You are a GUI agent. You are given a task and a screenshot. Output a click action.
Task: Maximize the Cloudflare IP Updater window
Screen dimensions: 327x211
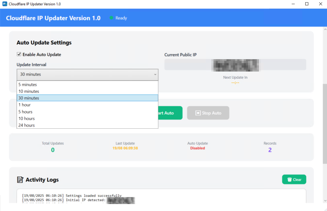[x=307, y=4]
